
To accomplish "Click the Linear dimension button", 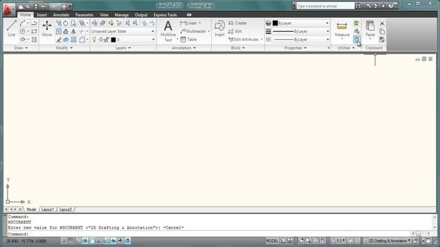I will click(x=189, y=23).
